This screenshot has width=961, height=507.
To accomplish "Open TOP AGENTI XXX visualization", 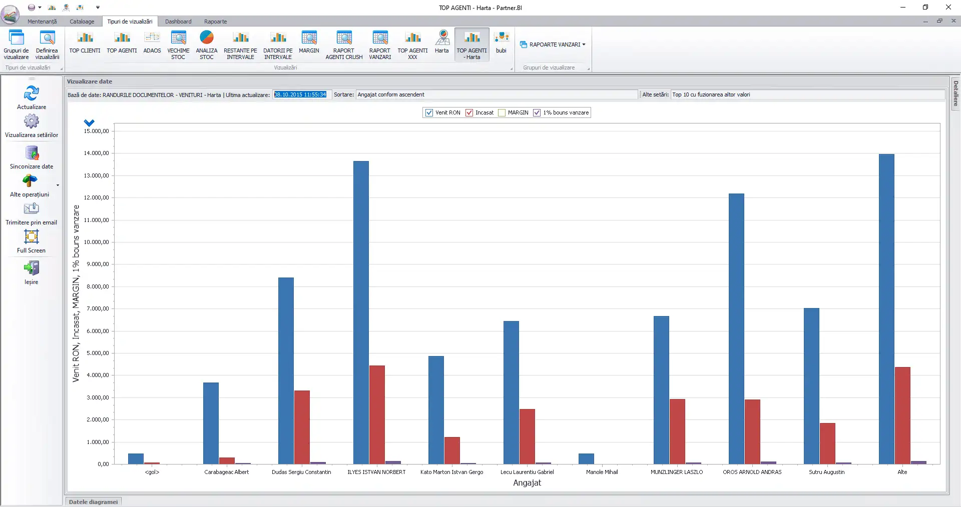I will 412,44.
